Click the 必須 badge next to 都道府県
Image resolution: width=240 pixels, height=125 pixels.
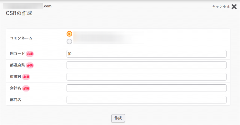click(30, 65)
